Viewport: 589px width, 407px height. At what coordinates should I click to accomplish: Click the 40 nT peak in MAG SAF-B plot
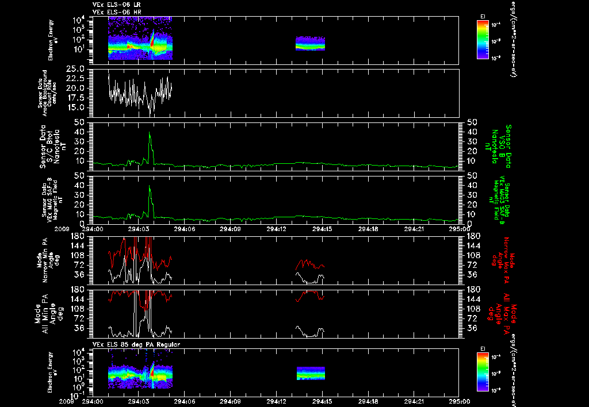[150, 186]
